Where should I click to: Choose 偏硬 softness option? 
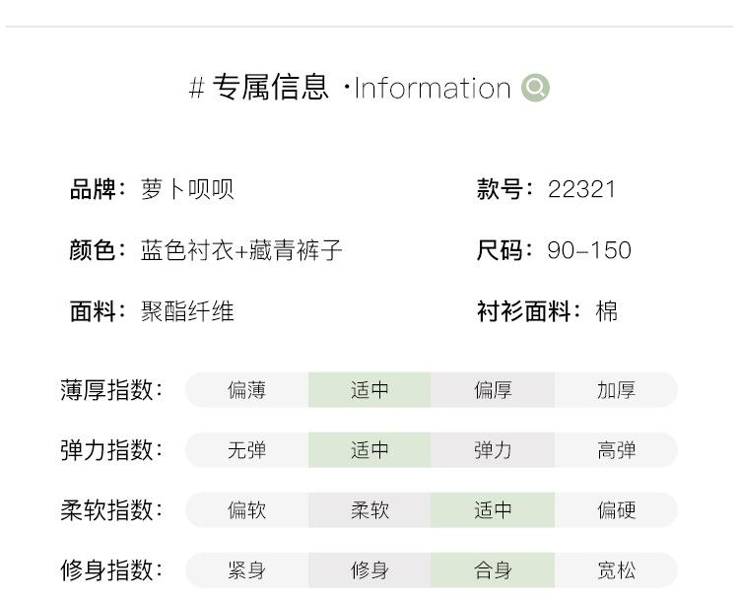[x=616, y=510]
